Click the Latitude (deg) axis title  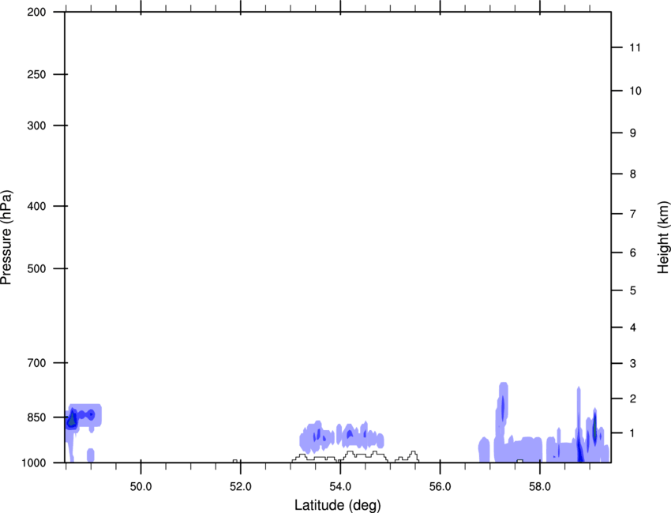pos(337,505)
